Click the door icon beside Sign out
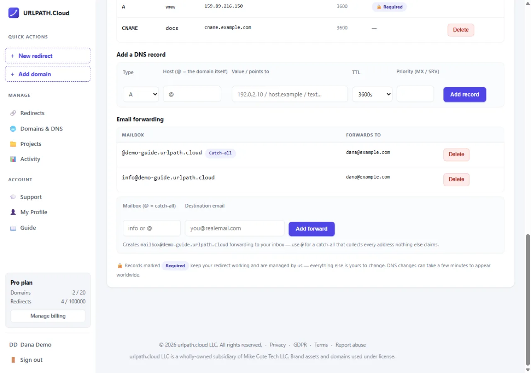 pos(13,360)
